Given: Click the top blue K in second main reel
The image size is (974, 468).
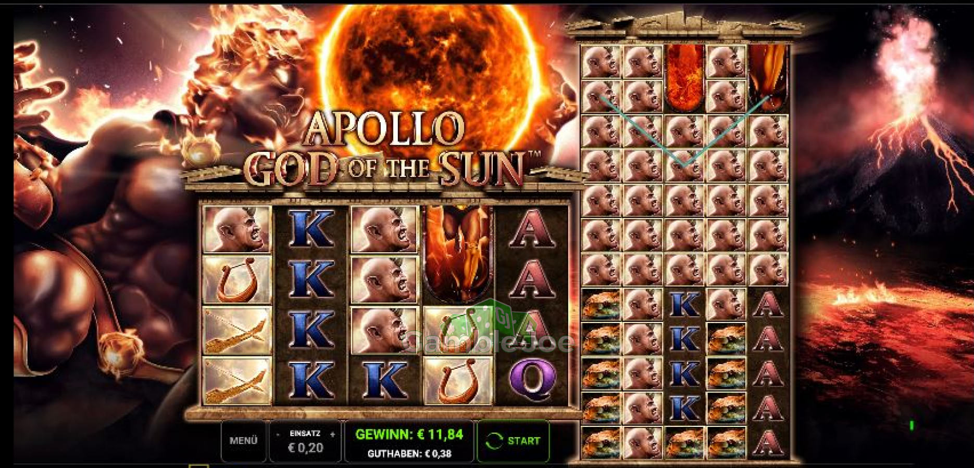Looking at the screenshot, I should click(x=311, y=229).
